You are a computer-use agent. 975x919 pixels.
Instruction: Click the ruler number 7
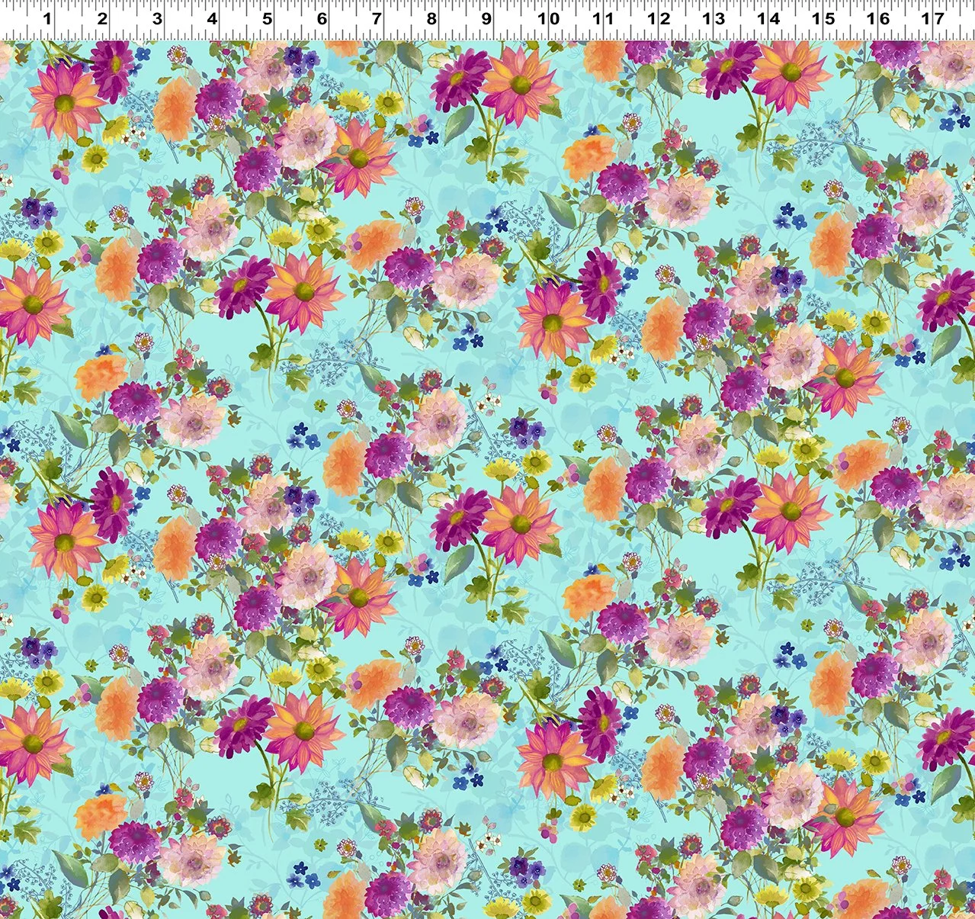(377, 18)
